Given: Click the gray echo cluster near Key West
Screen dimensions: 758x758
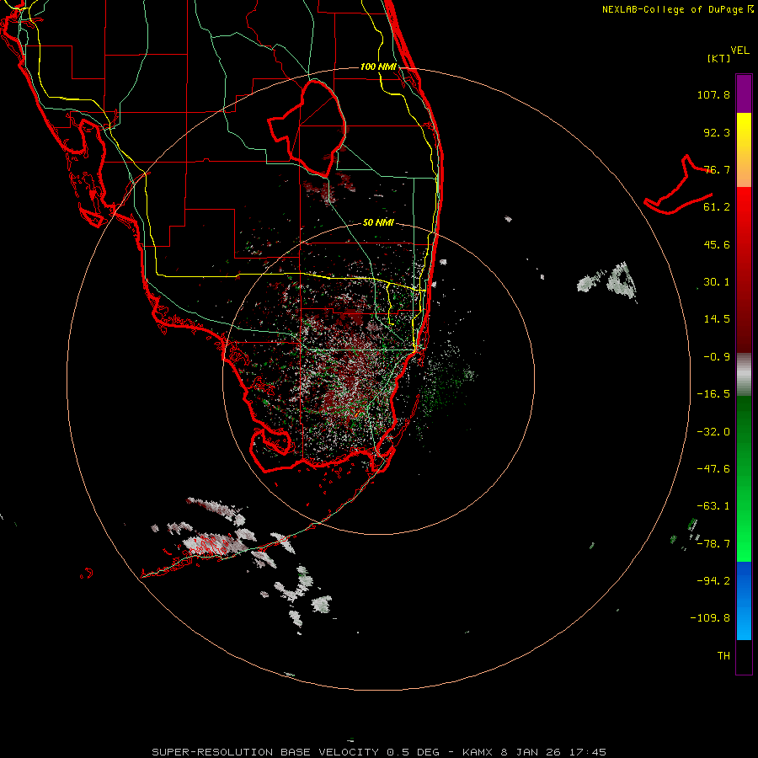Looking at the screenshot, I should [213, 542].
